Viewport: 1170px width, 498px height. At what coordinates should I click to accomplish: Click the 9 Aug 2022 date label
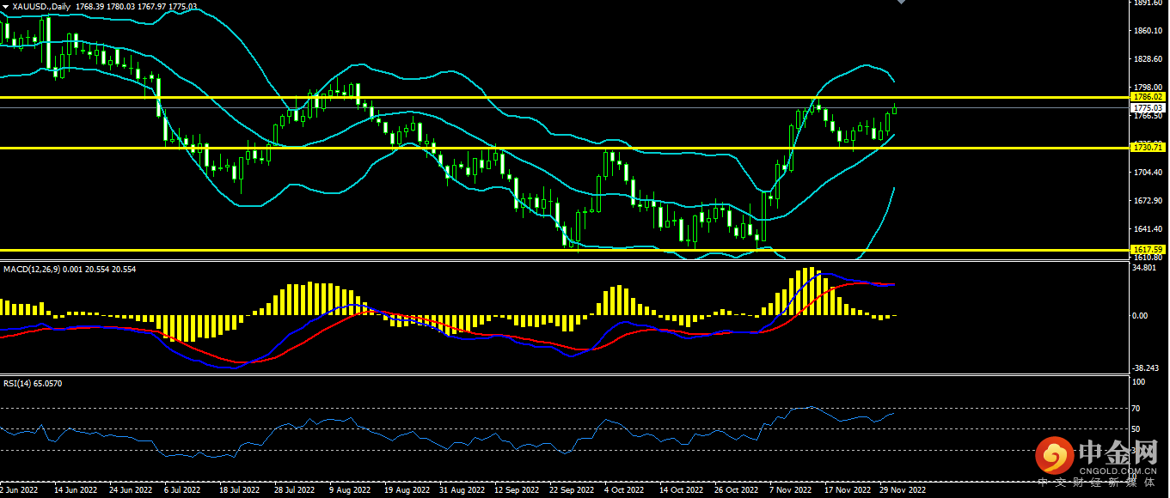(x=350, y=490)
